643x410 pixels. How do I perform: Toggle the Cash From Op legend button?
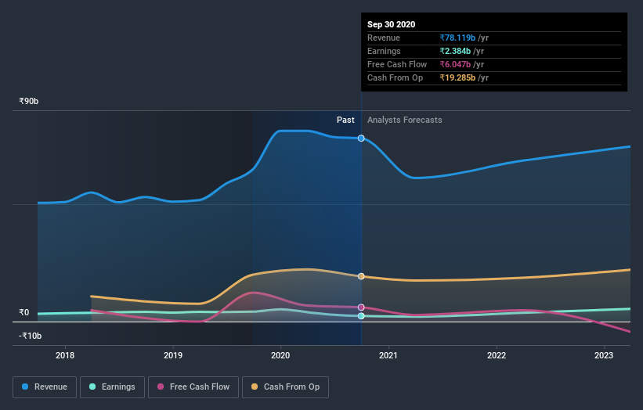[285, 387]
